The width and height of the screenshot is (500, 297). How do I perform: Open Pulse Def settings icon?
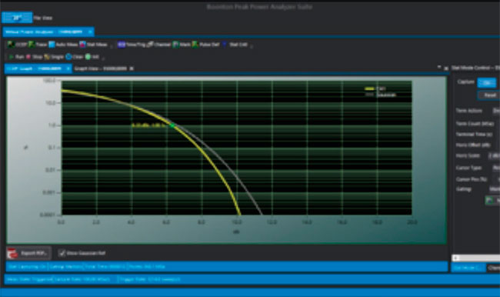tap(195, 45)
